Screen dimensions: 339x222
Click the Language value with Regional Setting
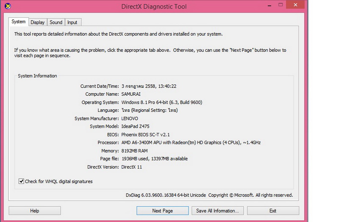[150, 110]
